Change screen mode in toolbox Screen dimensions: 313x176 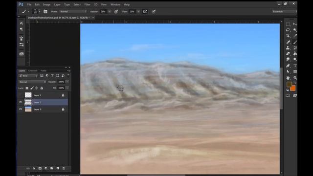pos(295,96)
